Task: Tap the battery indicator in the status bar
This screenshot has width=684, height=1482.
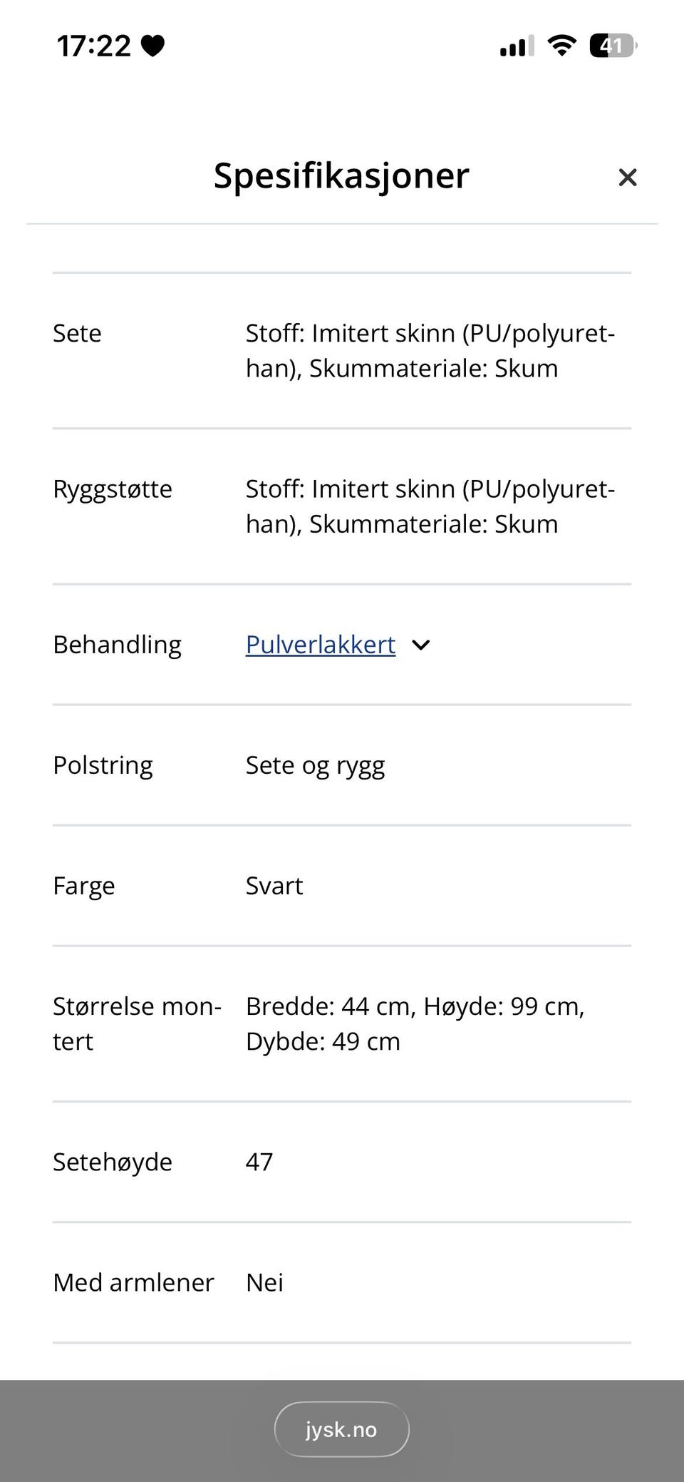Action: (x=612, y=46)
